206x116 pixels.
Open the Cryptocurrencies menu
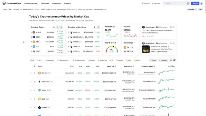(31, 3)
